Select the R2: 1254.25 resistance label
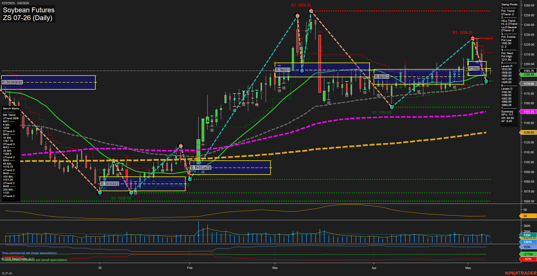This screenshot has width=537, height=276. [301, 5]
